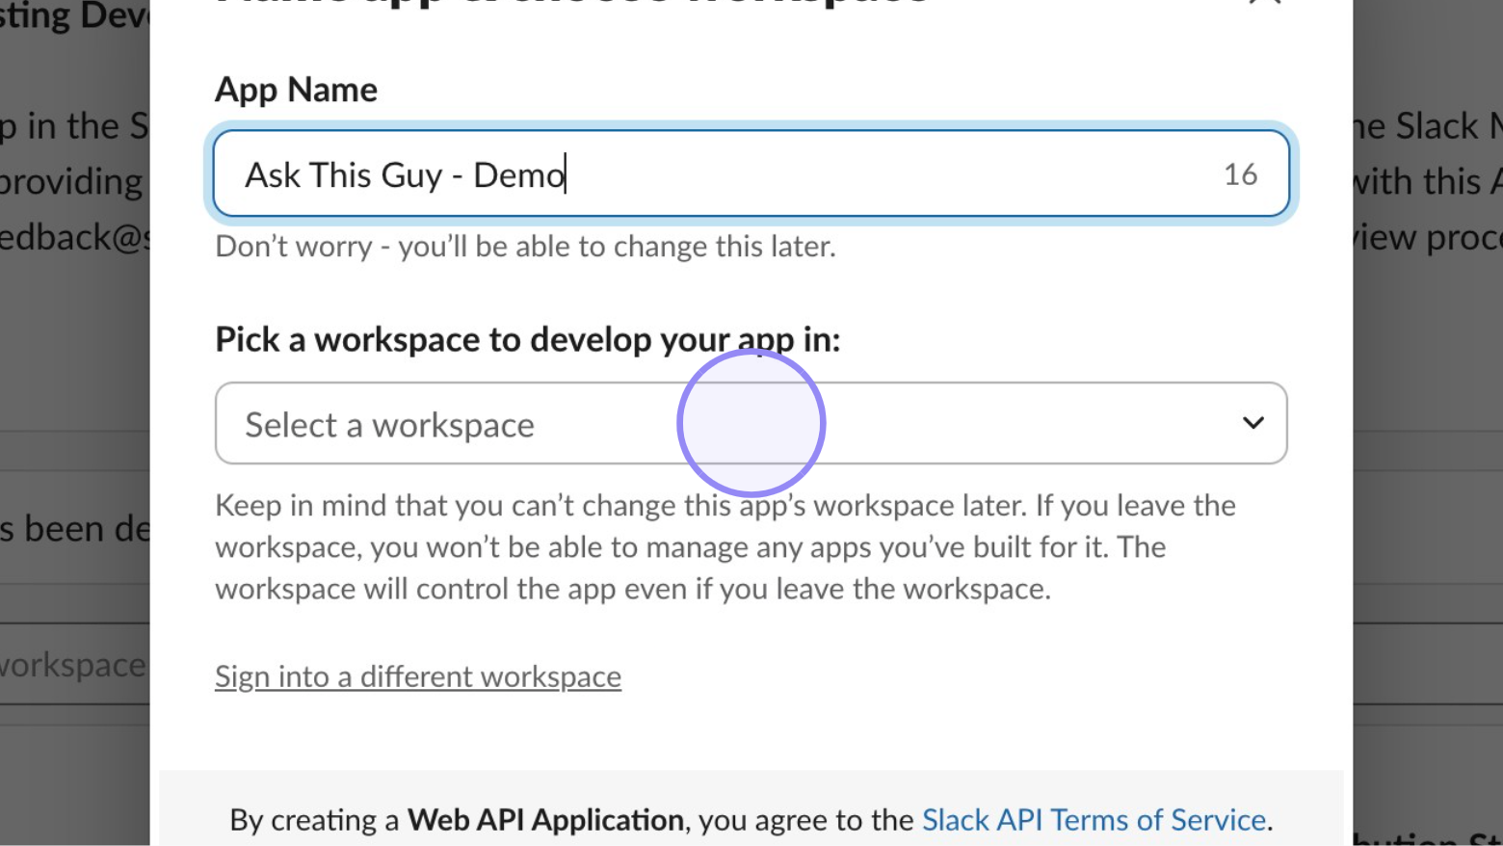
Task: Open the Slack API Terms of Service link
Action: [x=1094, y=820]
